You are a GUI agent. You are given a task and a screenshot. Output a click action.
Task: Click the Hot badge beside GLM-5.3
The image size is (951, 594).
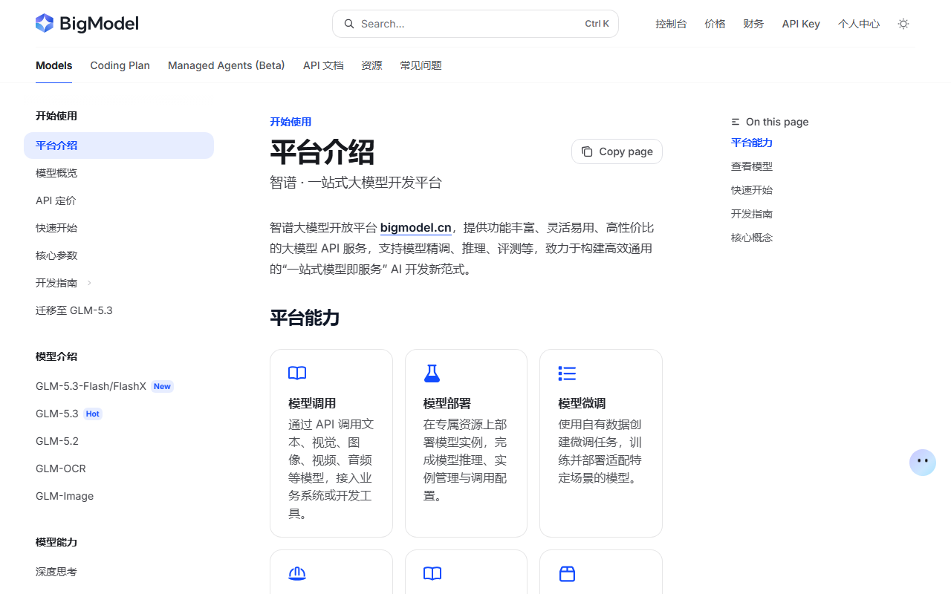coord(93,414)
